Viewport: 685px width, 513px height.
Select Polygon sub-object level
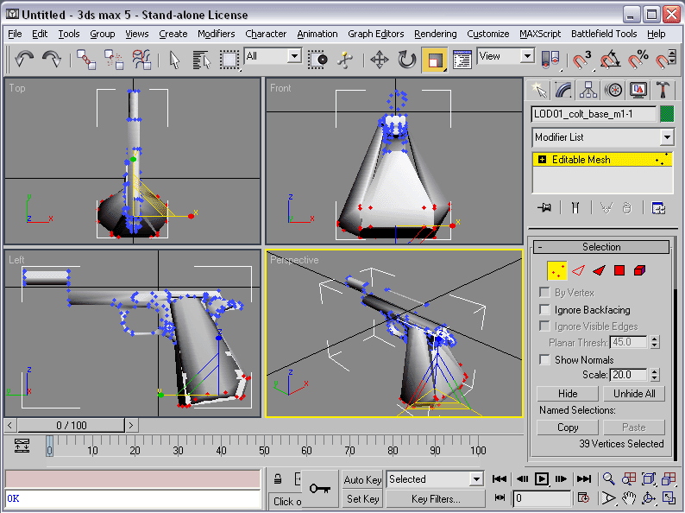click(619, 270)
